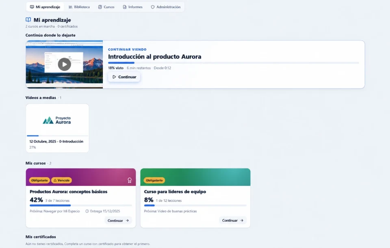390x248 pixels.
Task: Click progress bar on Proyecto Aurora video card
Action: pos(57,136)
